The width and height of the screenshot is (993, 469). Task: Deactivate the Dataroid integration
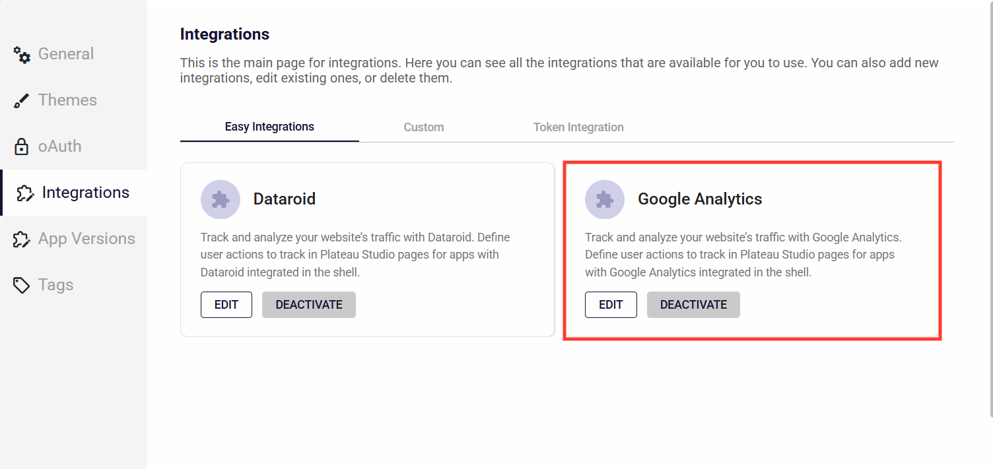coord(309,305)
